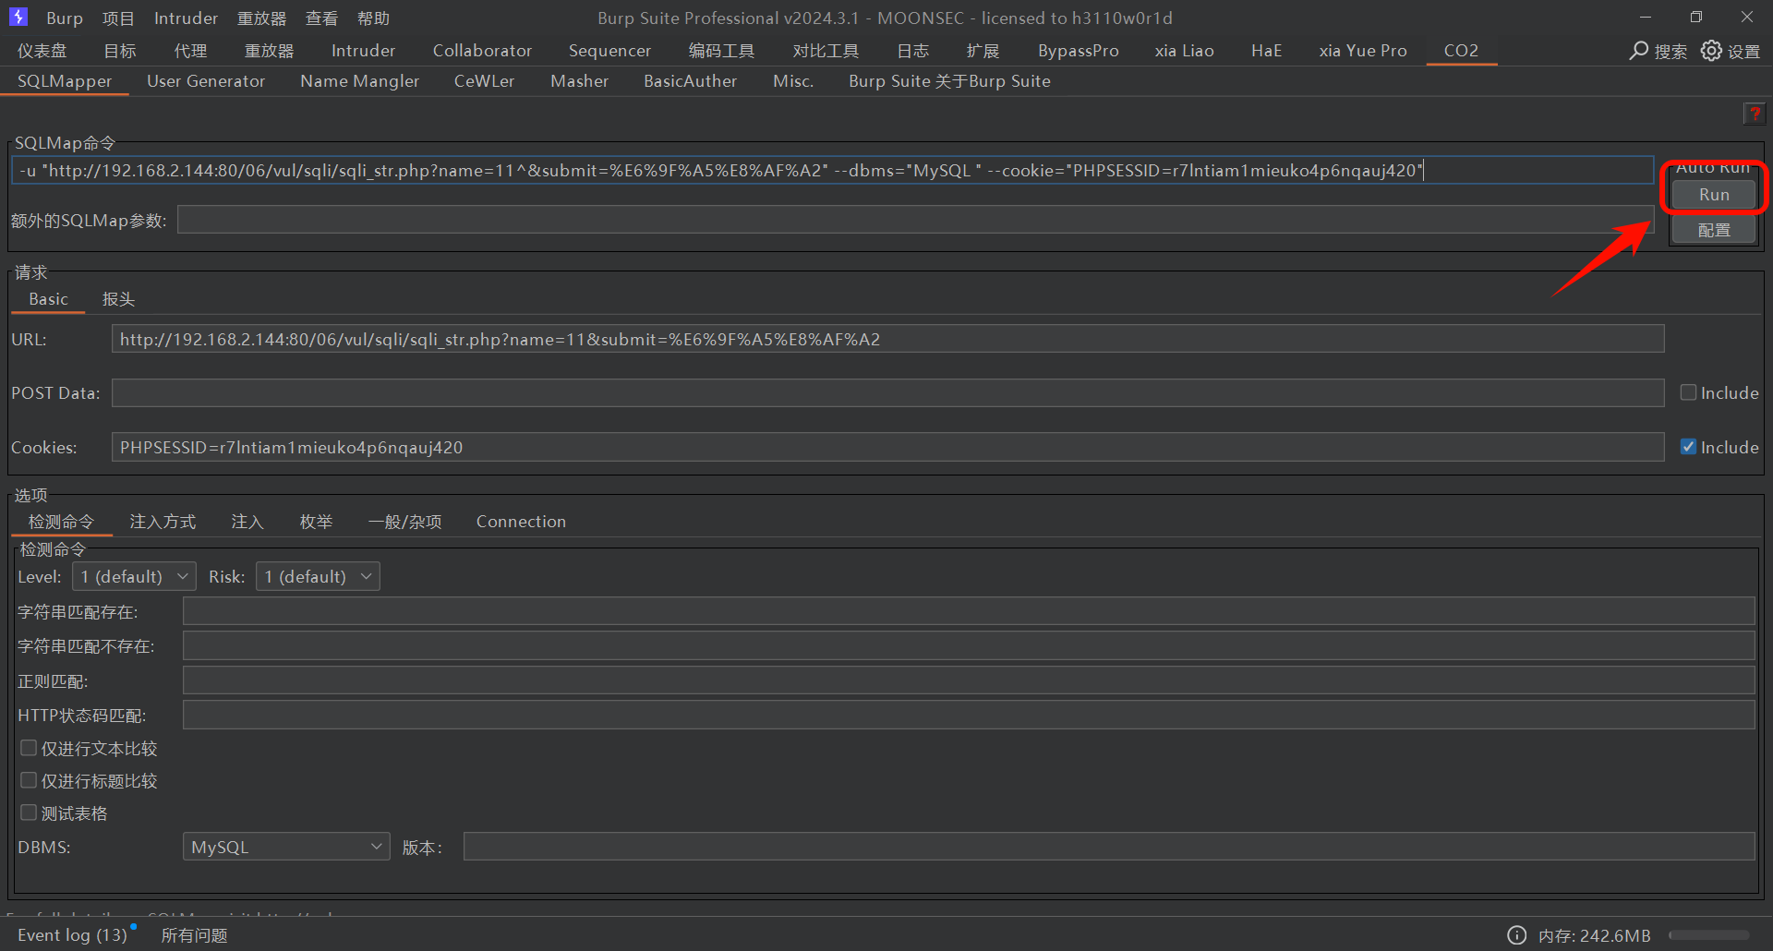
Task: Expand the DBMS MySQL dropdown
Action: (x=286, y=847)
